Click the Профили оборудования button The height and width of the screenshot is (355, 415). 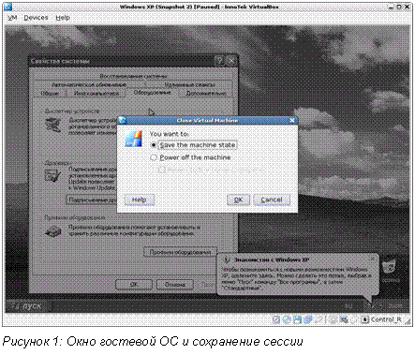pyautogui.click(x=180, y=252)
